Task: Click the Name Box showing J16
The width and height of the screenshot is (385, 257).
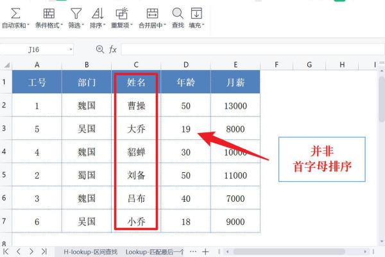Action: pos(33,49)
